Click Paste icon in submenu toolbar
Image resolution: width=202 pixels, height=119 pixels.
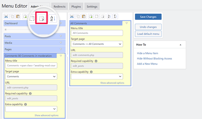[84, 17]
